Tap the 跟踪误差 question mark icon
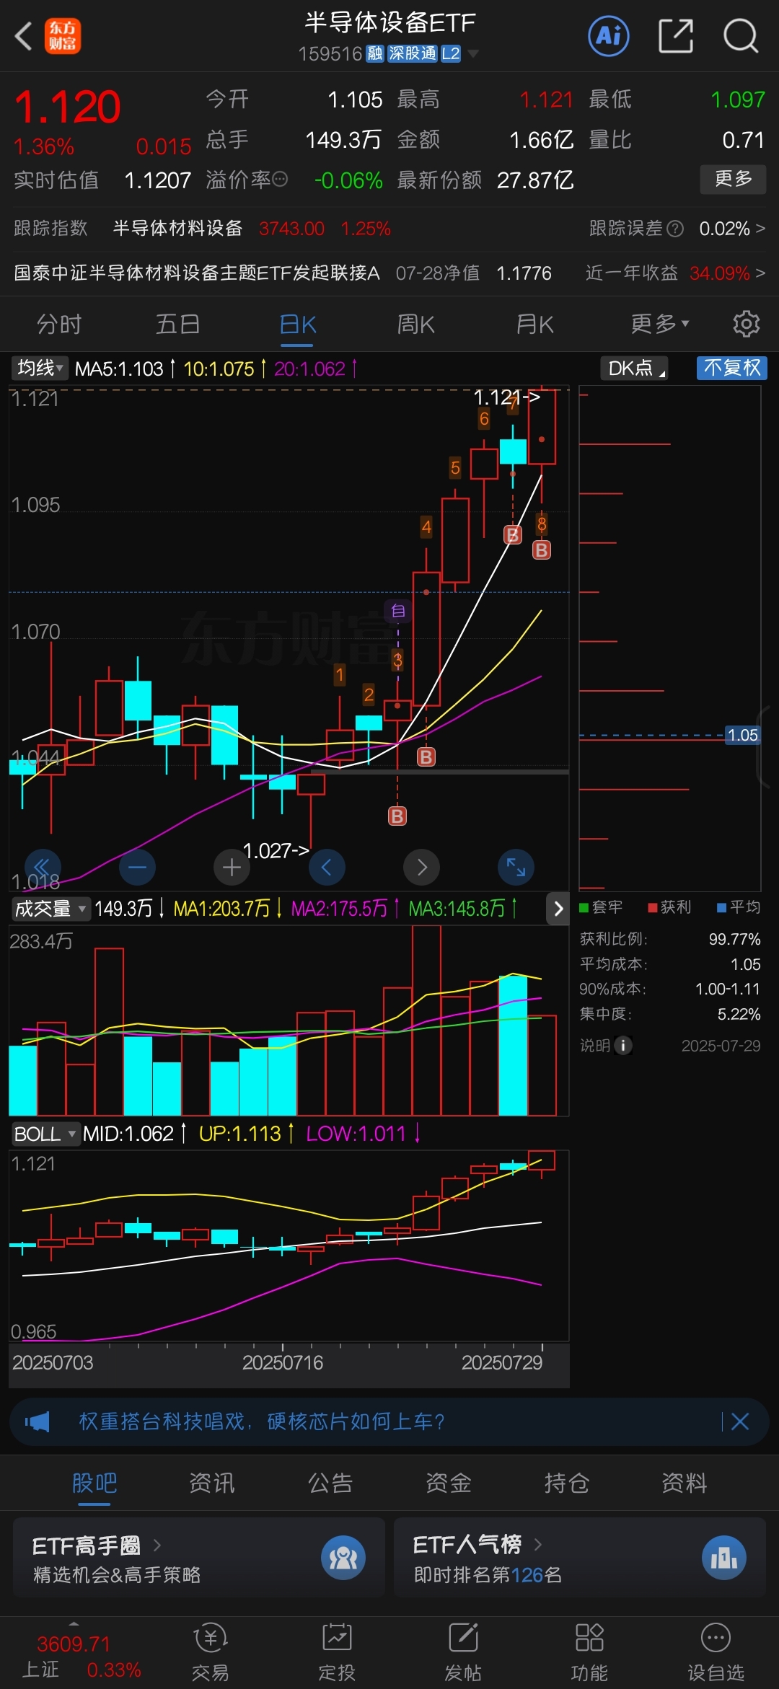The height and width of the screenshot is (1689, 779). pos(675,229)
